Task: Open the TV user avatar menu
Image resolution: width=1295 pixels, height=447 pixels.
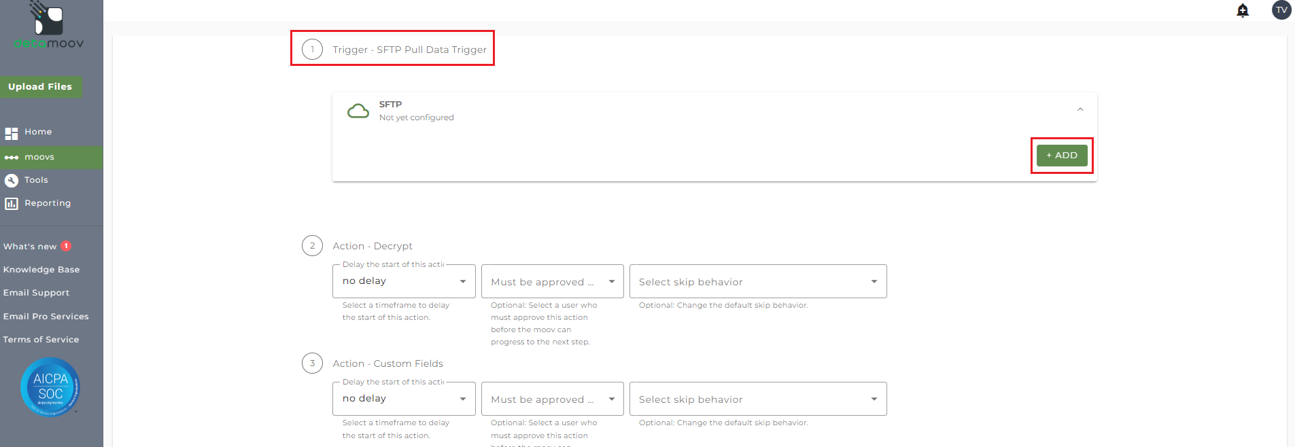Action: [1281, 10]
